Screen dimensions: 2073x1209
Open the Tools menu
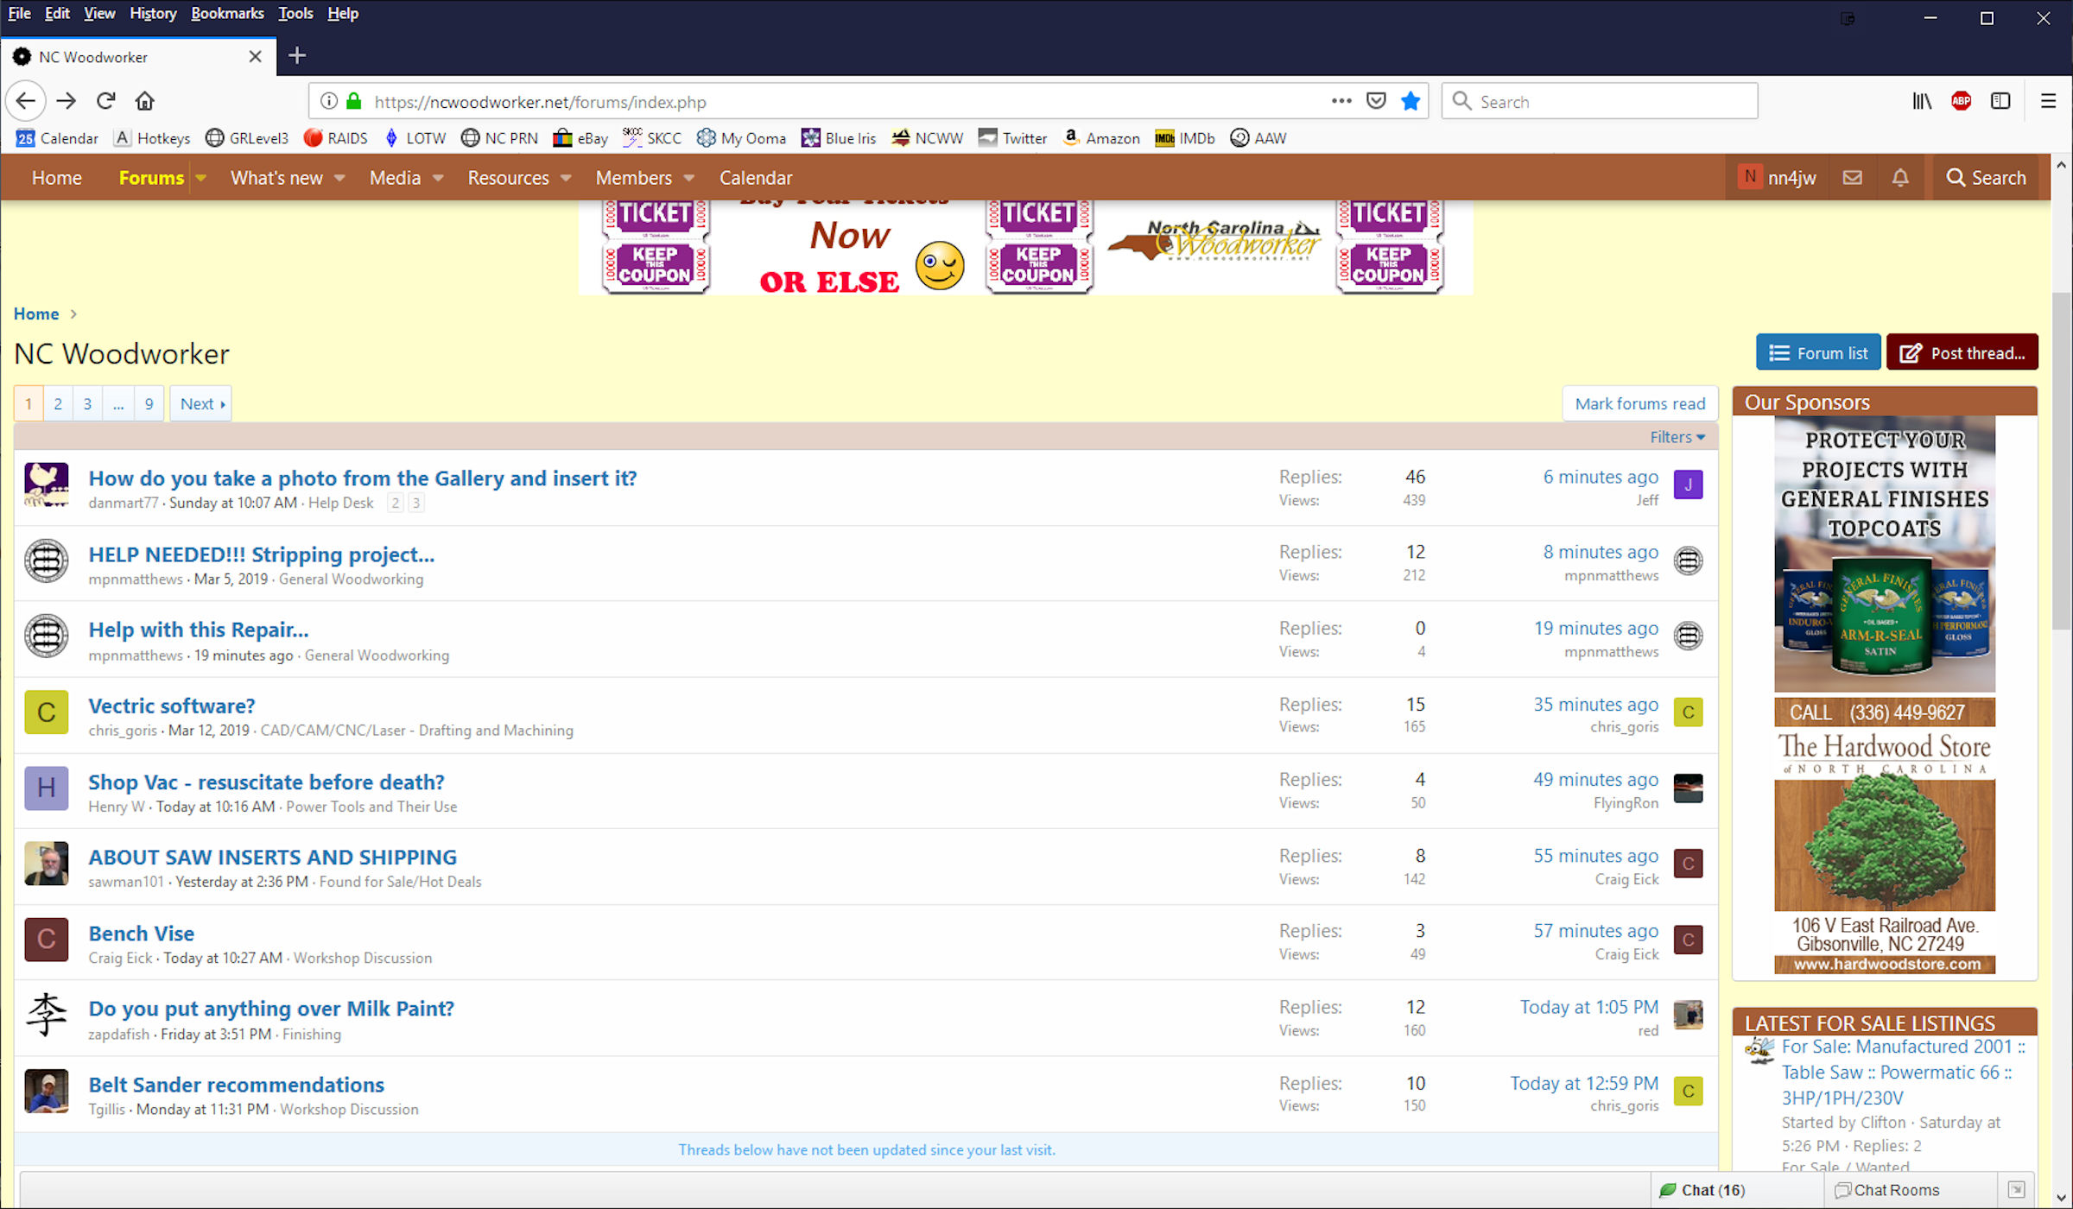point(295,13)
